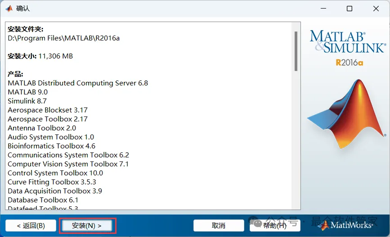Select Control System Toolbox 10.0 line

tap(55, 173)
